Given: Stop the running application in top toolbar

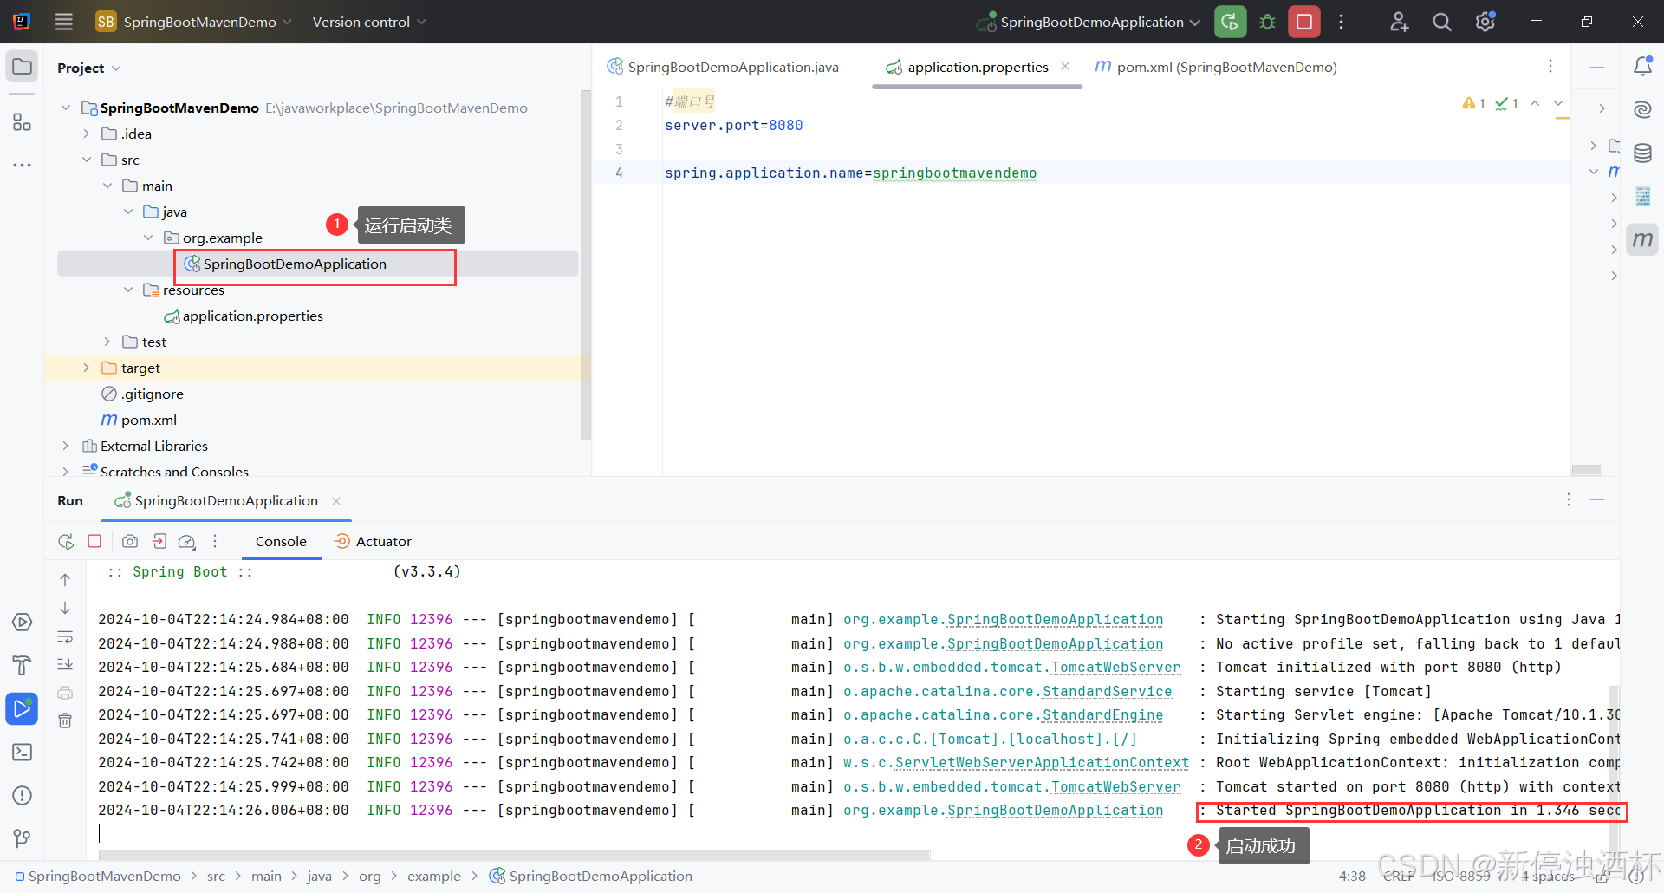Looking at the screenshot, I should tap(1303, 22).
